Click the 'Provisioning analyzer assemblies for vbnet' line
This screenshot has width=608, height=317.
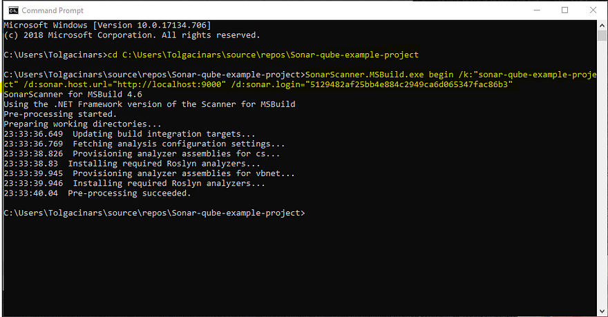(x=149, y=173)
